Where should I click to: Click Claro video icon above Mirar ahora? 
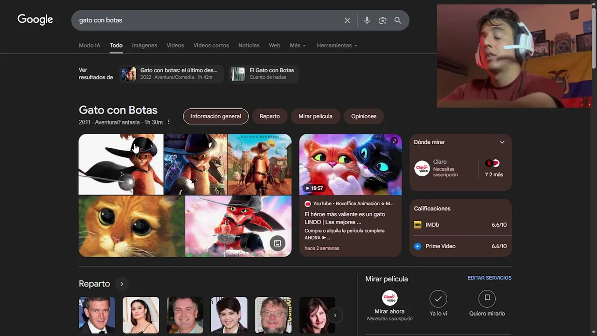[x=390, y=298]
